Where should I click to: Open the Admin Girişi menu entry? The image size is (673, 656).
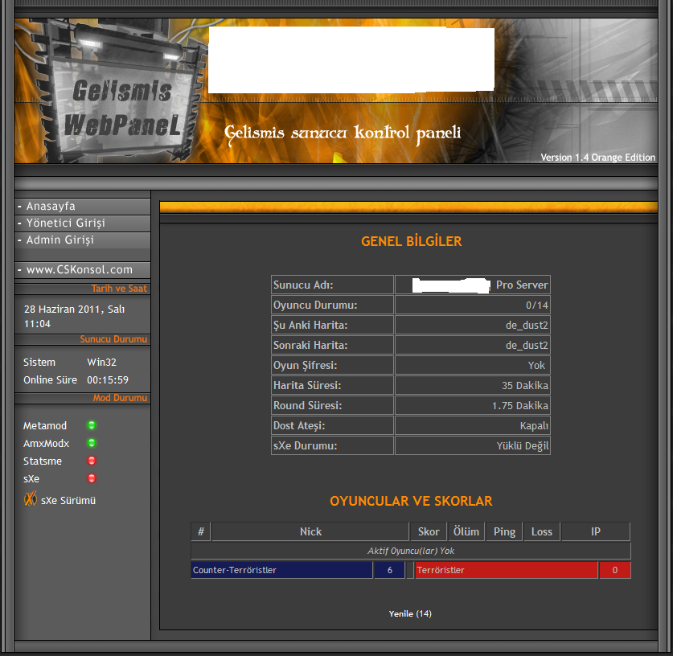[60, 240]
